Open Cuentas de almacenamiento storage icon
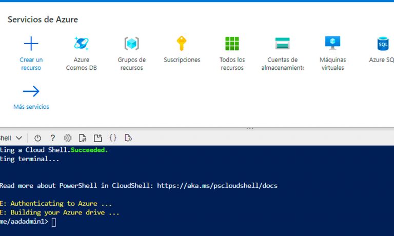394x236 pixels. pos(283,43)
